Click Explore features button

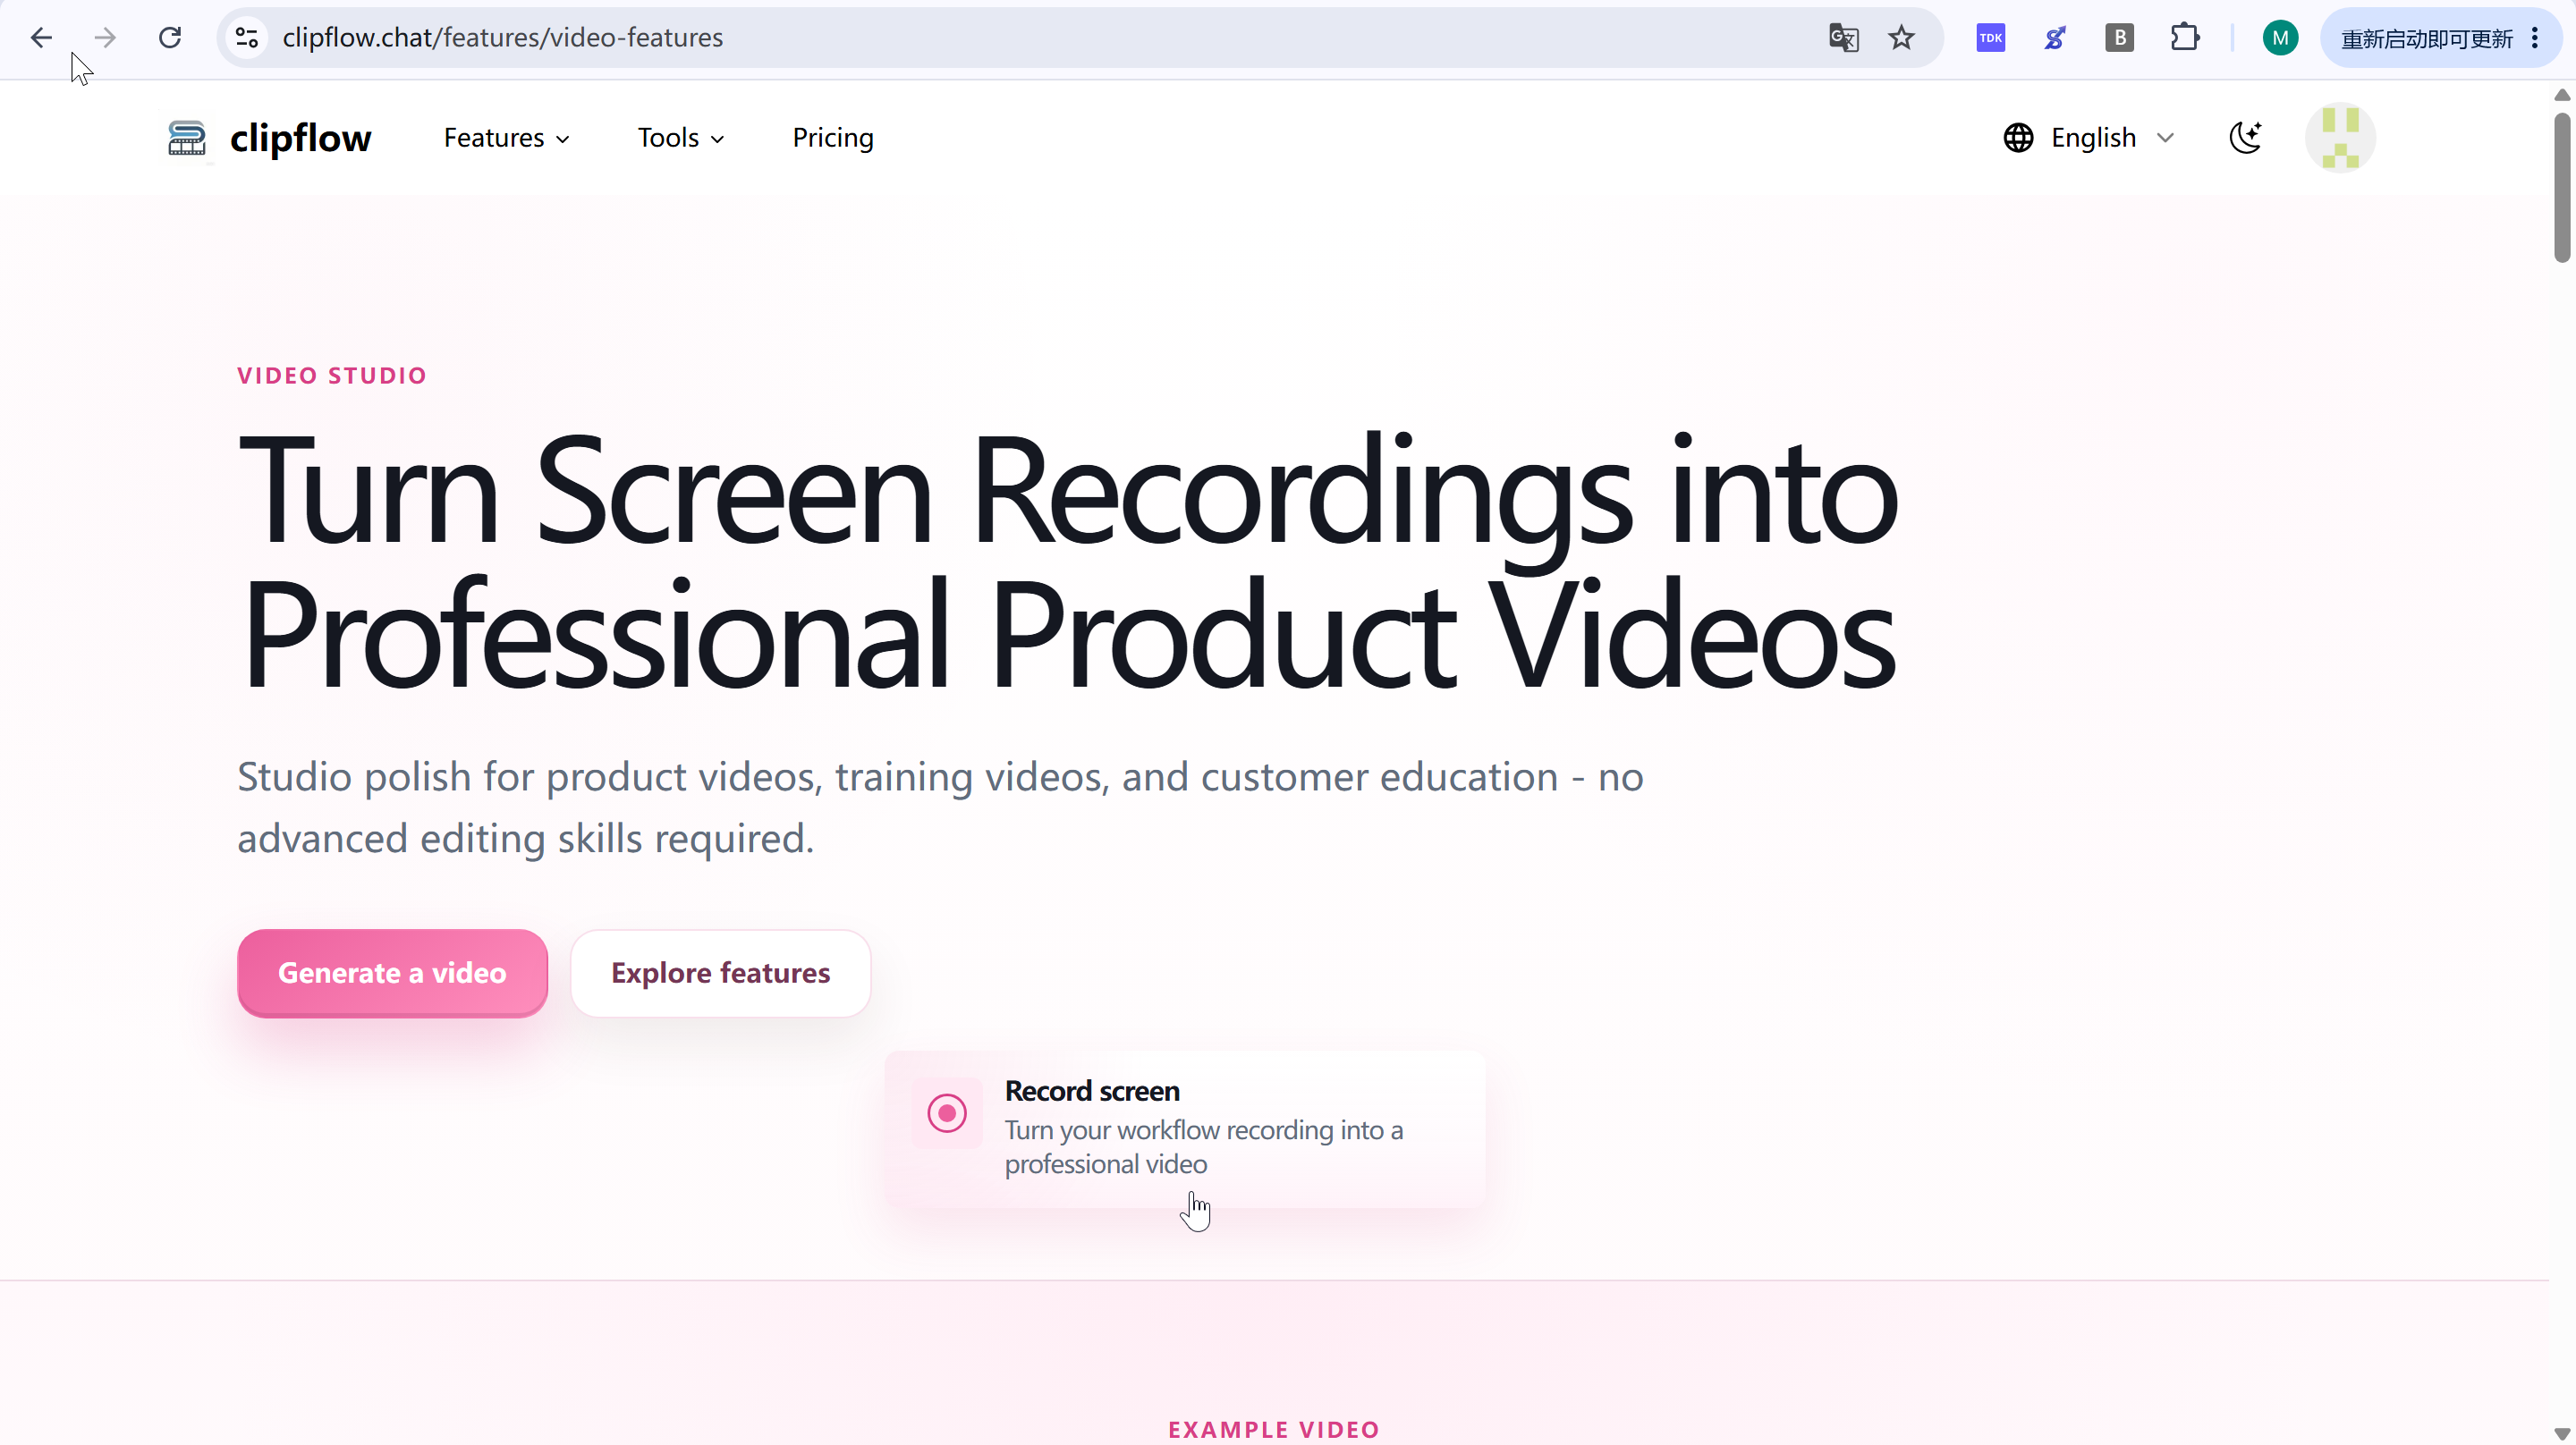(720, 973)
